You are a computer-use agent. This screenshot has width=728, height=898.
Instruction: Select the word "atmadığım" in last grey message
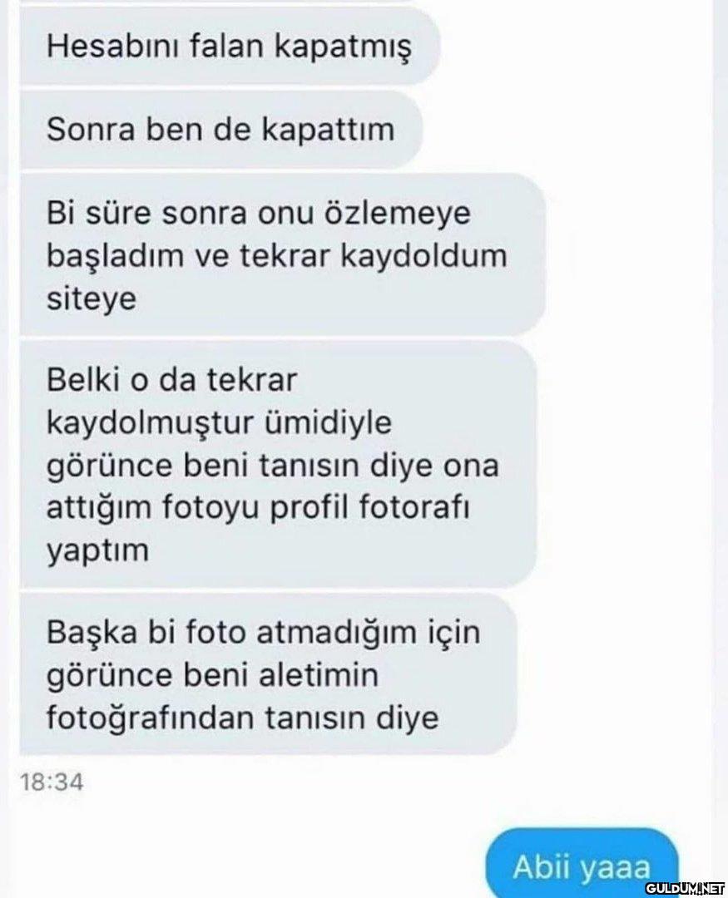(x=337, y=633)
